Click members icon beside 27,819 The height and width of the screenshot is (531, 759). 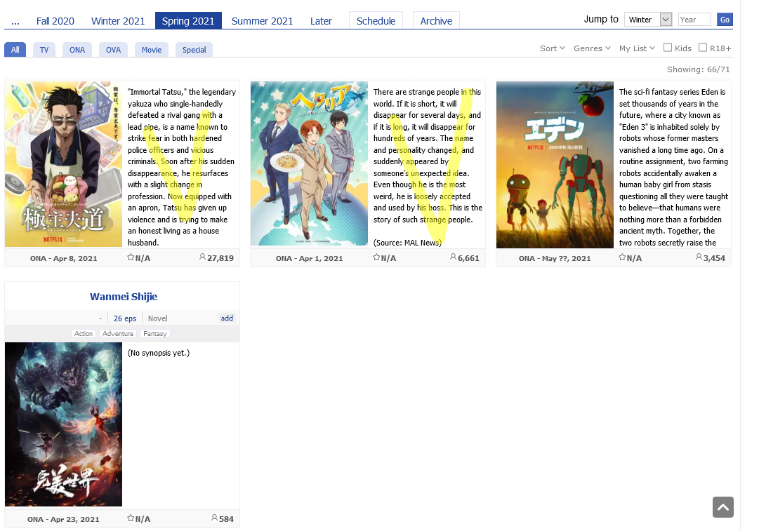(x=202, y=257)
